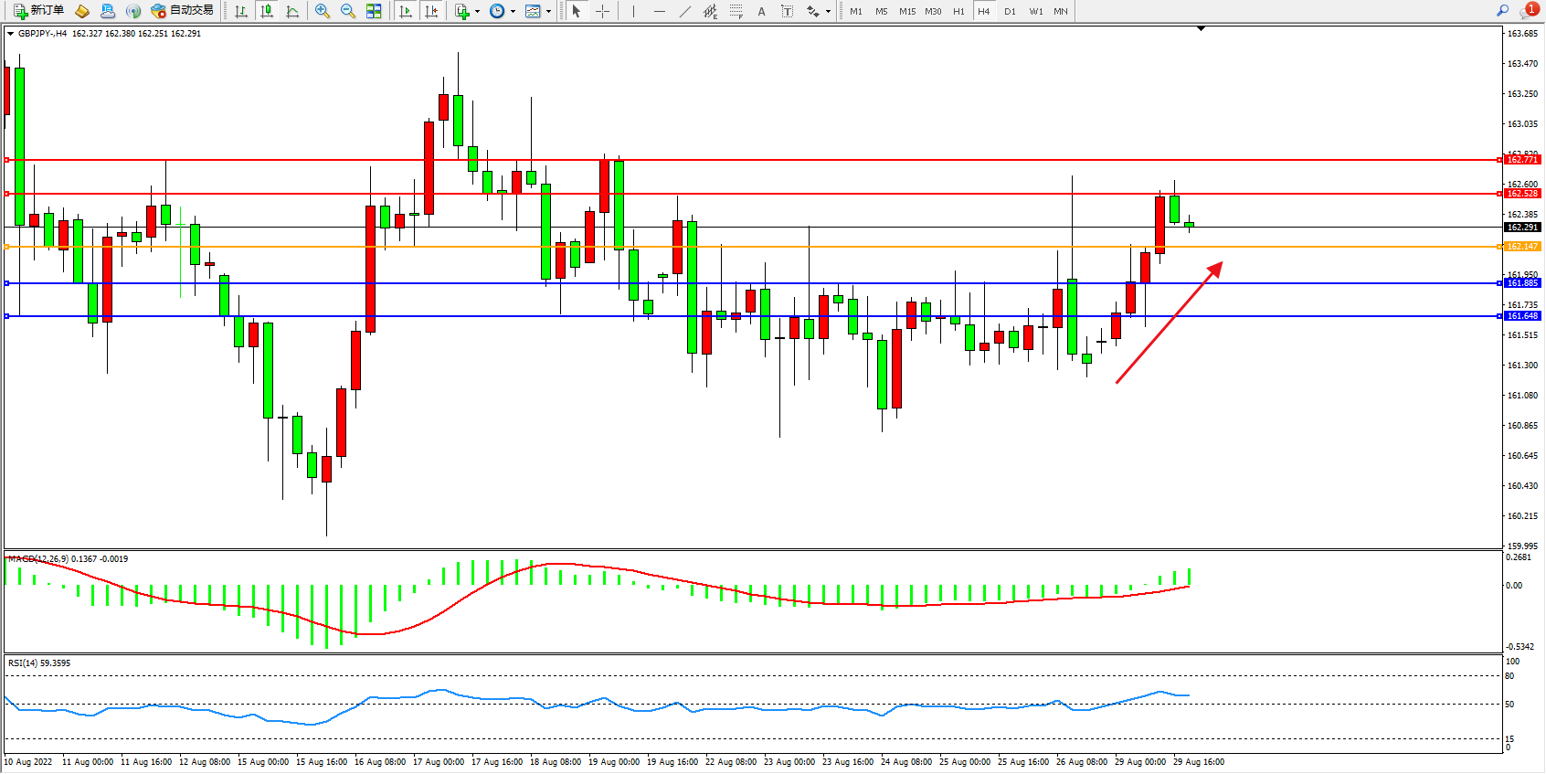This screenshot has height=774, width=1546.
Task: Switch to M15 timeframe
Action: point(906,12)
